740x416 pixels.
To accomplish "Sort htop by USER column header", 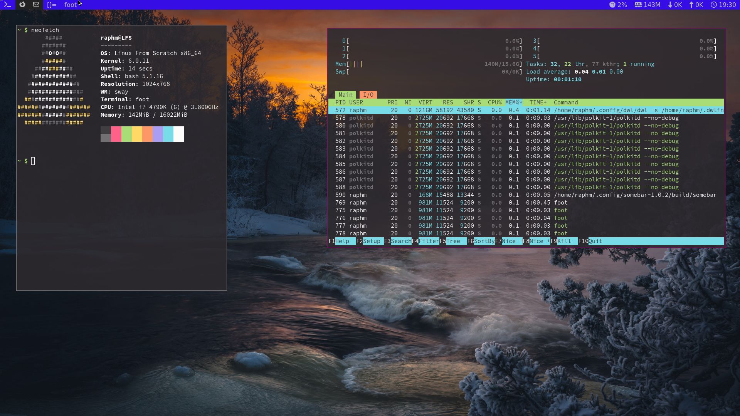I will [x=356, y=102].
